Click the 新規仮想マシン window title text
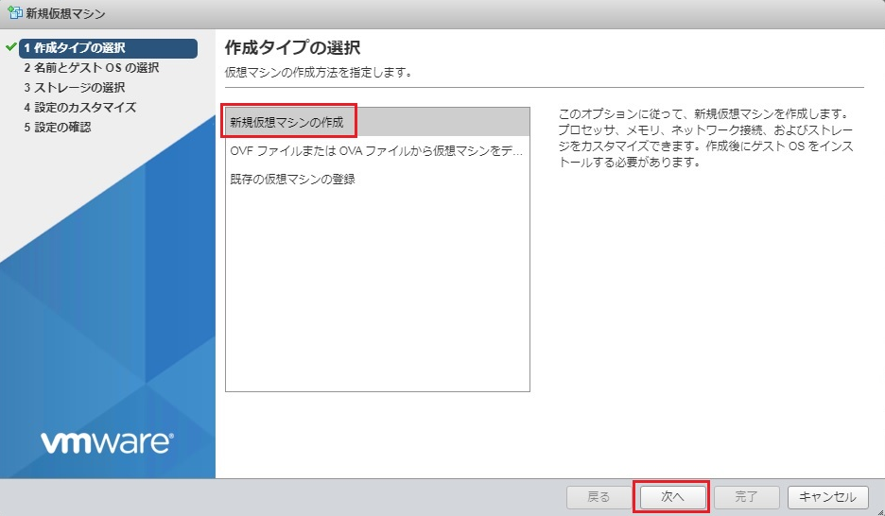The width and height of the screenshot is (885, 516). [67, 14]
